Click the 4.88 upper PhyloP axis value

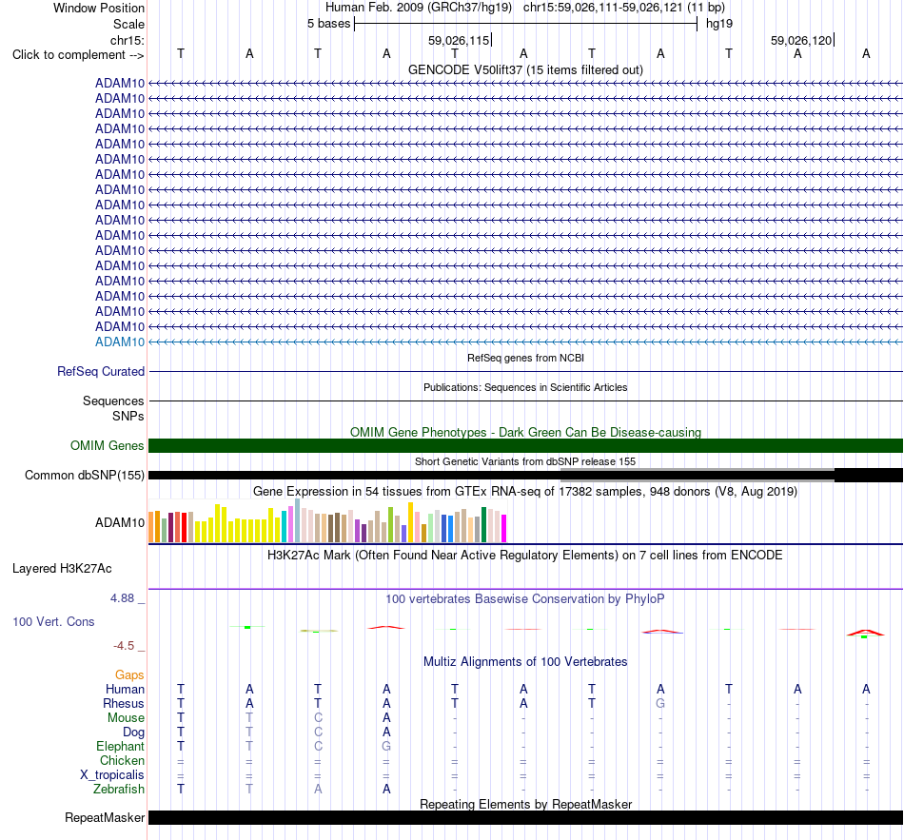point(122,598)
